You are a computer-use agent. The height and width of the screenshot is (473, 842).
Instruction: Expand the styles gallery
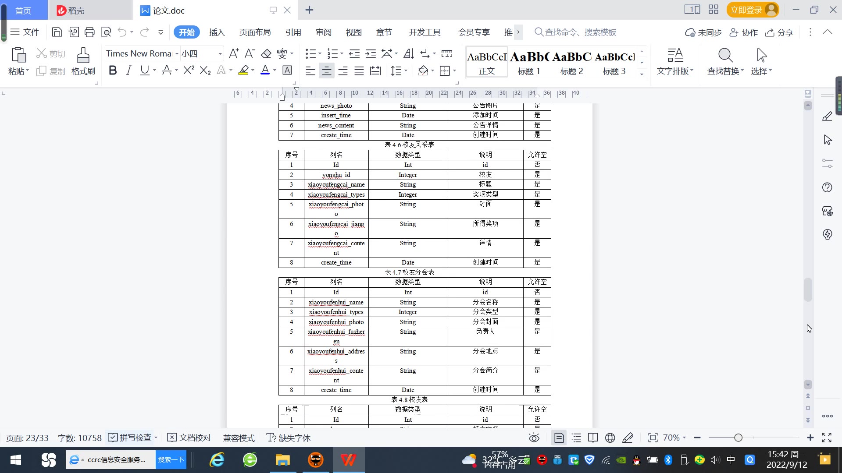642,73
